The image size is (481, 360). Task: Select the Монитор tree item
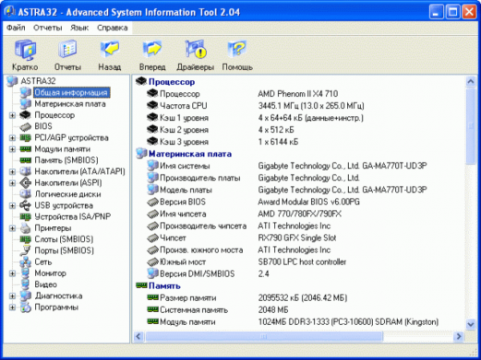pos(51,273)
